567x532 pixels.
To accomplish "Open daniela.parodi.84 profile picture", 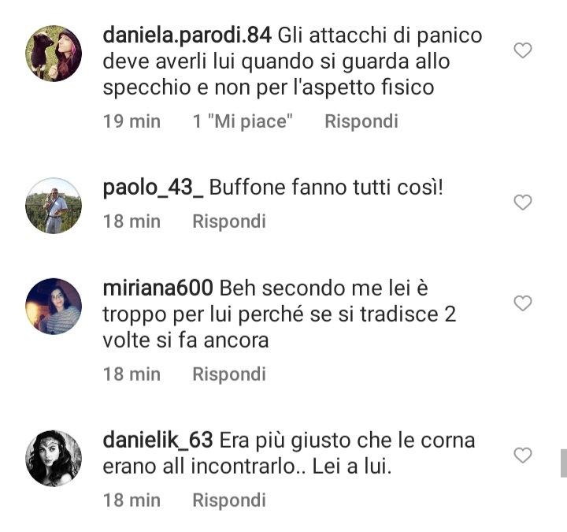I will pyautogui.click(x=54, y=54).
